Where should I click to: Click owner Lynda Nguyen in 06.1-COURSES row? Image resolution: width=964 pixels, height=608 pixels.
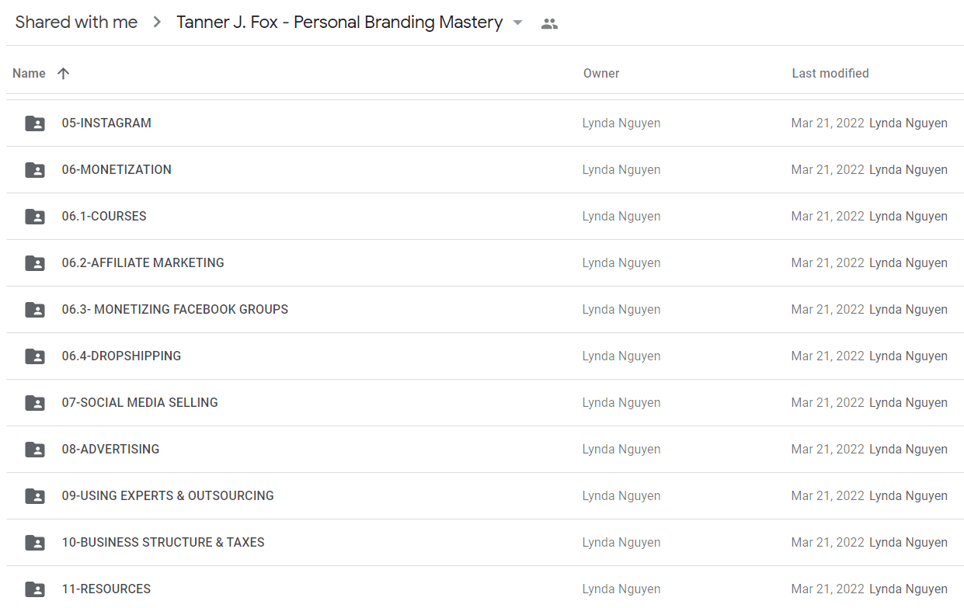point(621,216)
